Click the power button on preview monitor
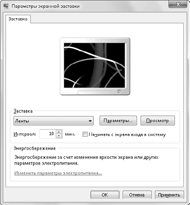The height and width of the screenshot is (205, 190). pos(119,91)
